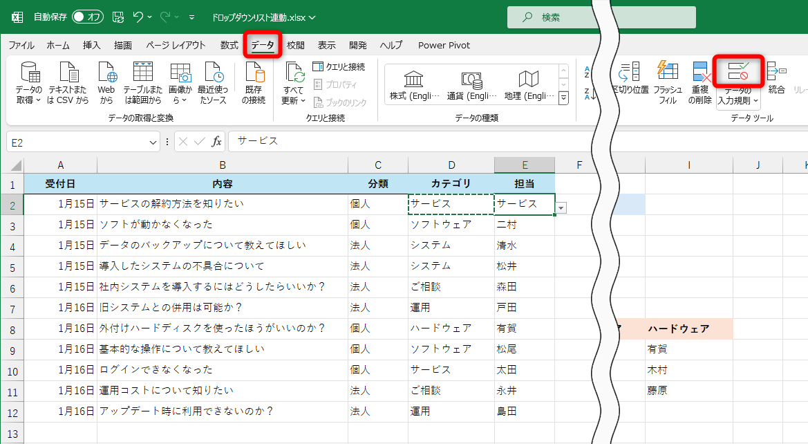This screenshot has width=808, height=444.
Task: Open the クエリと接続 pane
Action: click(x=338, y=66)
